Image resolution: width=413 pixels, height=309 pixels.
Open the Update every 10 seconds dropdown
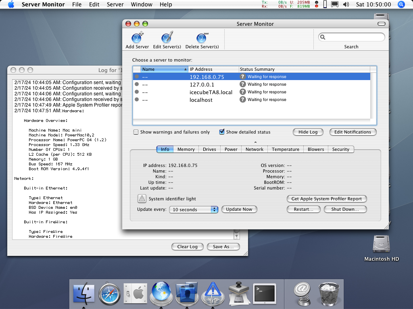[x=193, y=209]
